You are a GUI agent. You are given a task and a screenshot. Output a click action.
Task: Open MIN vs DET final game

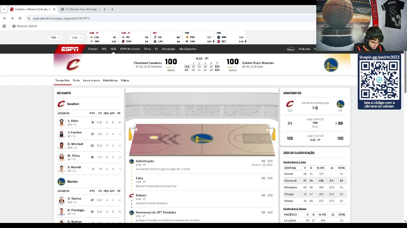[230, 37]
